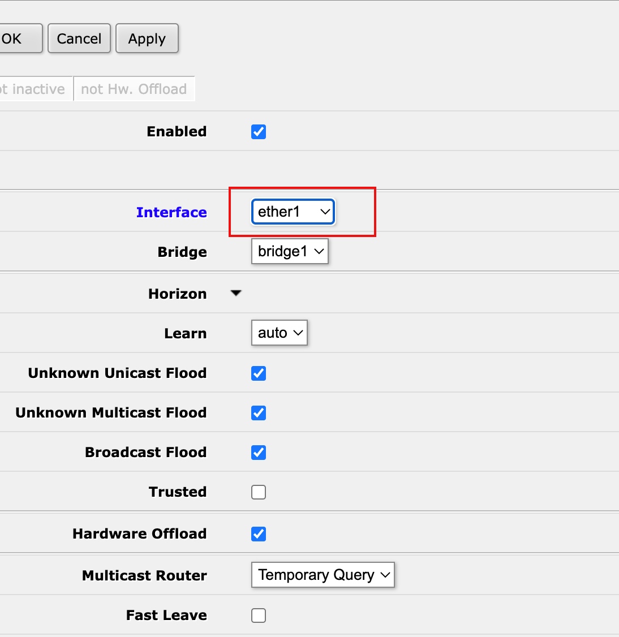
Task: Click the Trusted field label
Action: coord(178,492)
